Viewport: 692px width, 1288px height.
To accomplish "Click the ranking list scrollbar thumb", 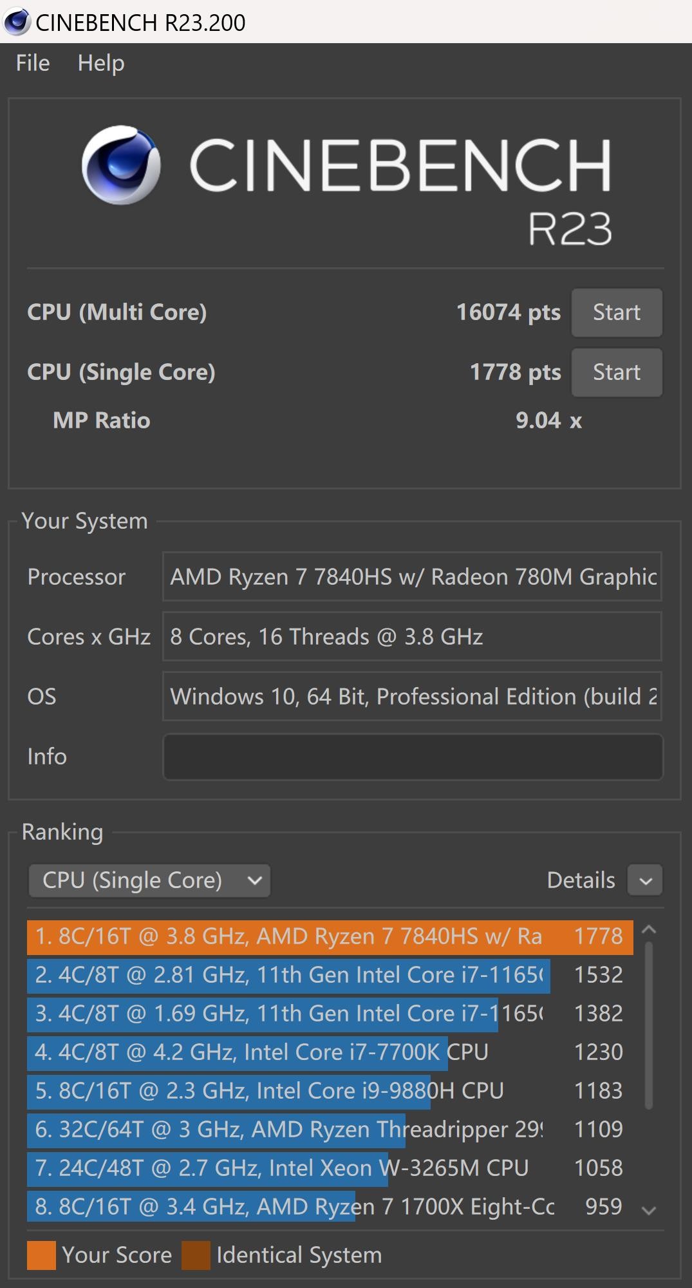I will click(649, 1024).
